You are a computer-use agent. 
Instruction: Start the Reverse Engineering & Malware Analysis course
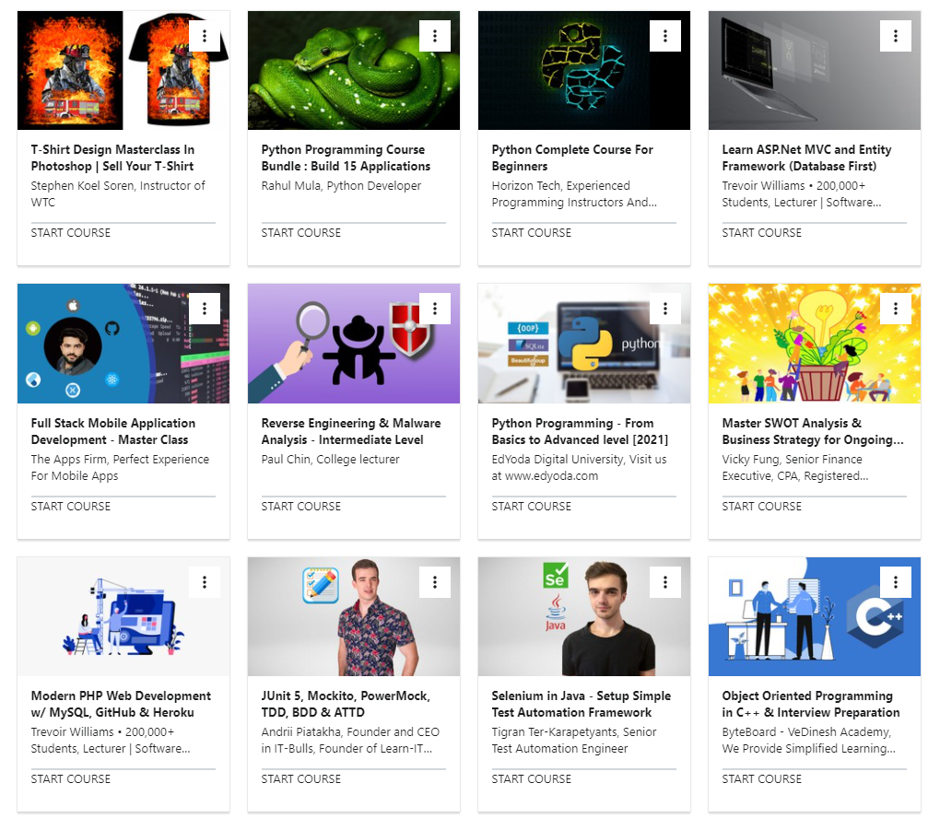pos(301,507)
